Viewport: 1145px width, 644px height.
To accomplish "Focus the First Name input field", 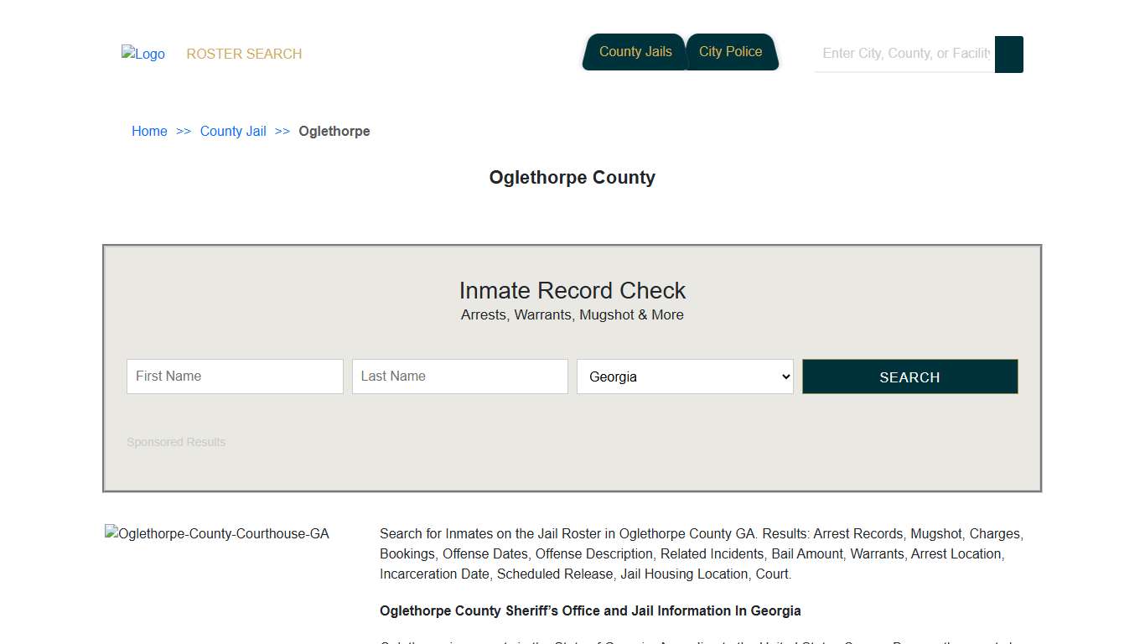I will tap(235, 377).
